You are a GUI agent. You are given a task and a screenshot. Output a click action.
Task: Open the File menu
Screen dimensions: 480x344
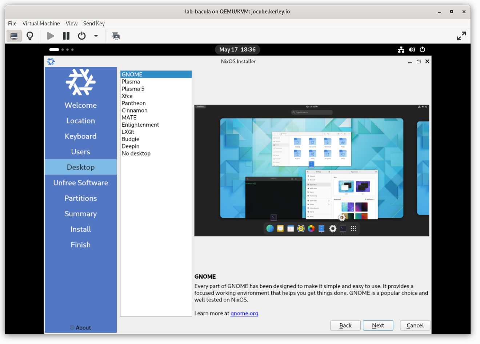[12, 23]
